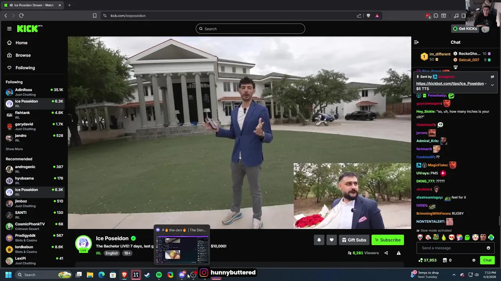This screenshot has width=501, height=281.
Task: Open Spotify from the taskbar
Action: (159, 275)
